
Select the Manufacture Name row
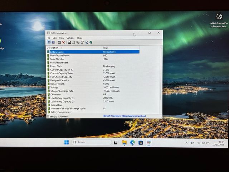pos(93,56)
